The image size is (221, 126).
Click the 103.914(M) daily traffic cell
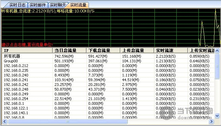64,80
